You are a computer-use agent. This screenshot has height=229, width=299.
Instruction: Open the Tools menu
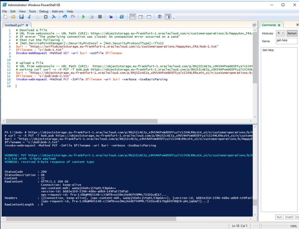pyautogui.click(x=32, y=11)
